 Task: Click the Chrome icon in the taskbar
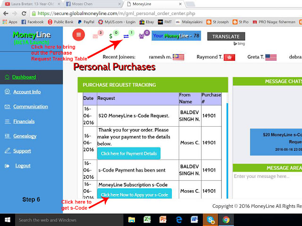coord(226,220)
